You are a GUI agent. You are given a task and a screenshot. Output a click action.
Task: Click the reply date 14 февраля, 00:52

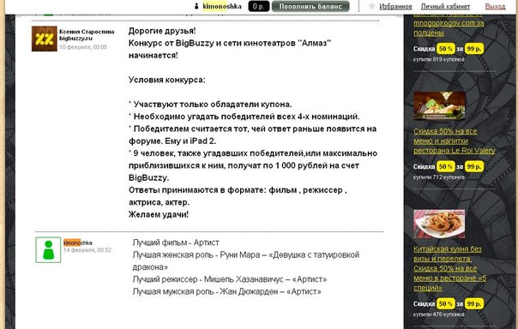[x=87, y=250]
